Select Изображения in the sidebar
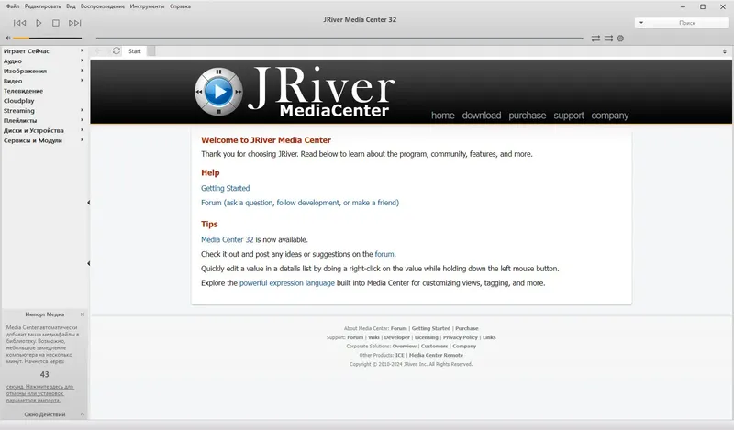The width and height of the screenshot is (734, 430). click(x=25, y=71)
